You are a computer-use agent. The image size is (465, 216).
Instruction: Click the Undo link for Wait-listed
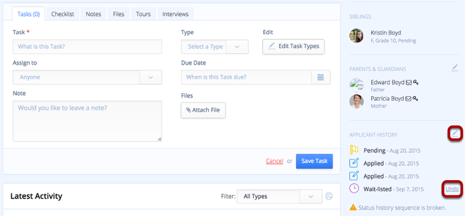[x=452, y=189]
